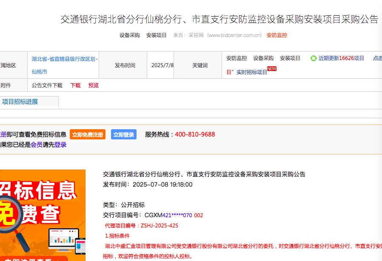
Task: Click the 公告文件下载 attachment label
Action: pyautogui.click(x=47, y=85)
